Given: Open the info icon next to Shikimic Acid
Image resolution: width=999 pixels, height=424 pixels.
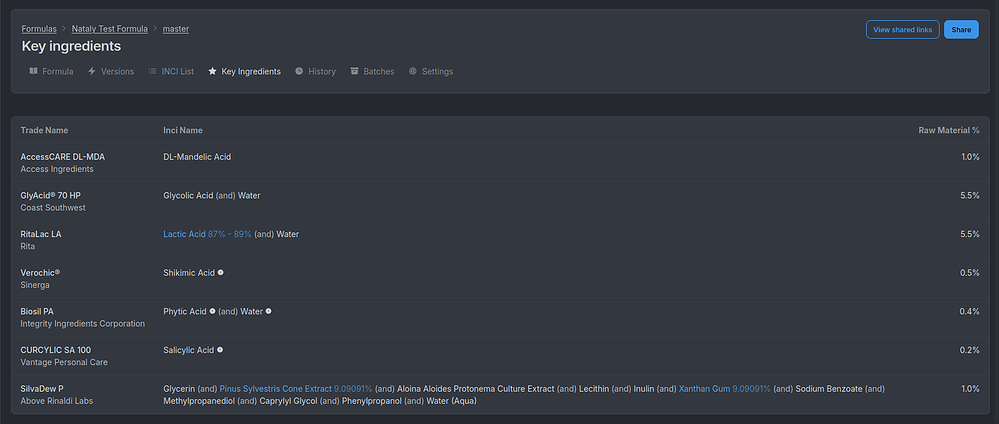Looking at the screenshot, I should [220, 272].
